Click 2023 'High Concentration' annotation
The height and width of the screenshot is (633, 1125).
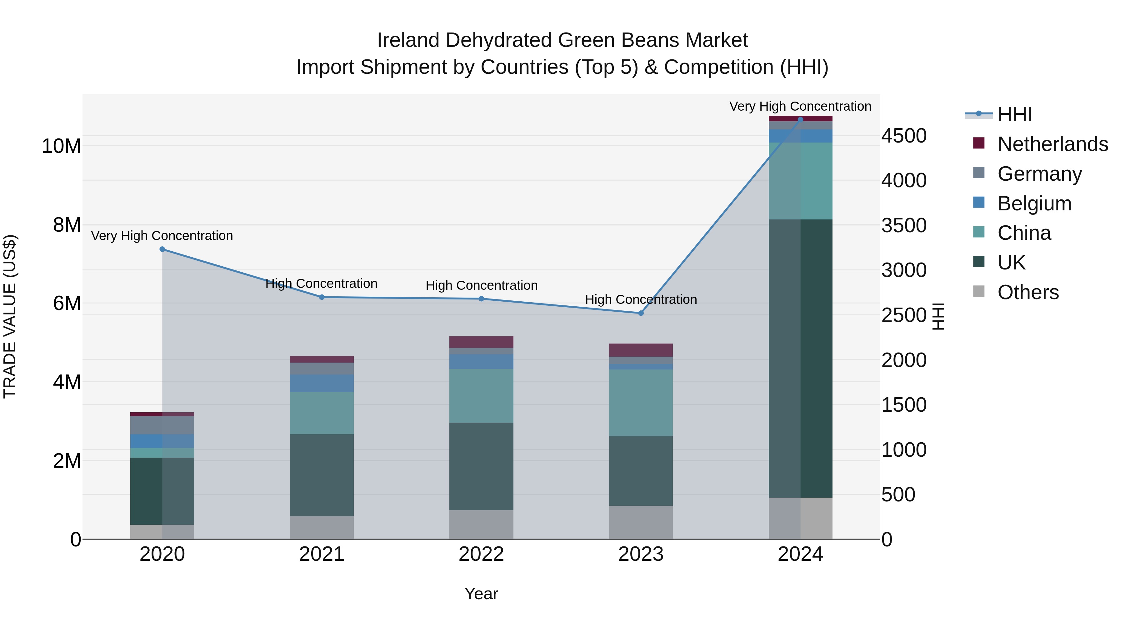click(641, 300)
